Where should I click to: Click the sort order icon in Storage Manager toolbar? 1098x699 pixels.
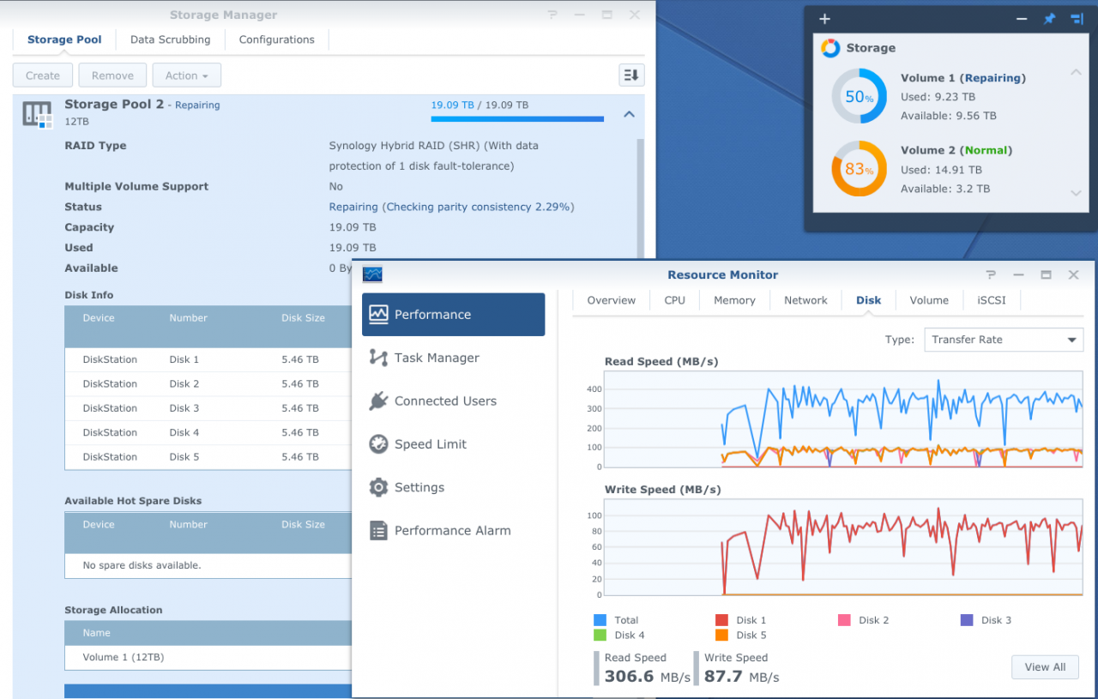[x=631, y=75]
